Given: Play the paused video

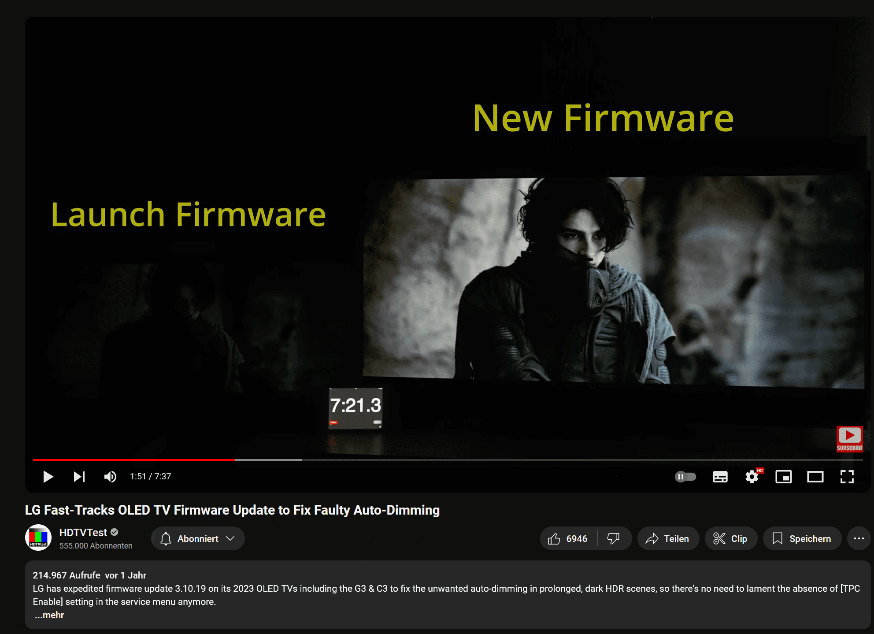Looking at the screenshot, I should 48,477.
